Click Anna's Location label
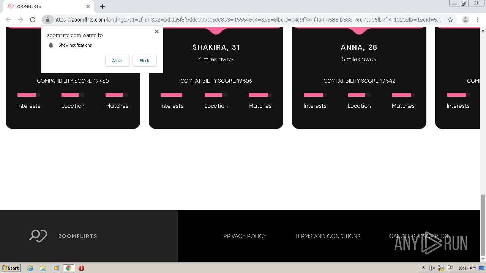The width and height of the screenshot is (486, 273). 359,106
